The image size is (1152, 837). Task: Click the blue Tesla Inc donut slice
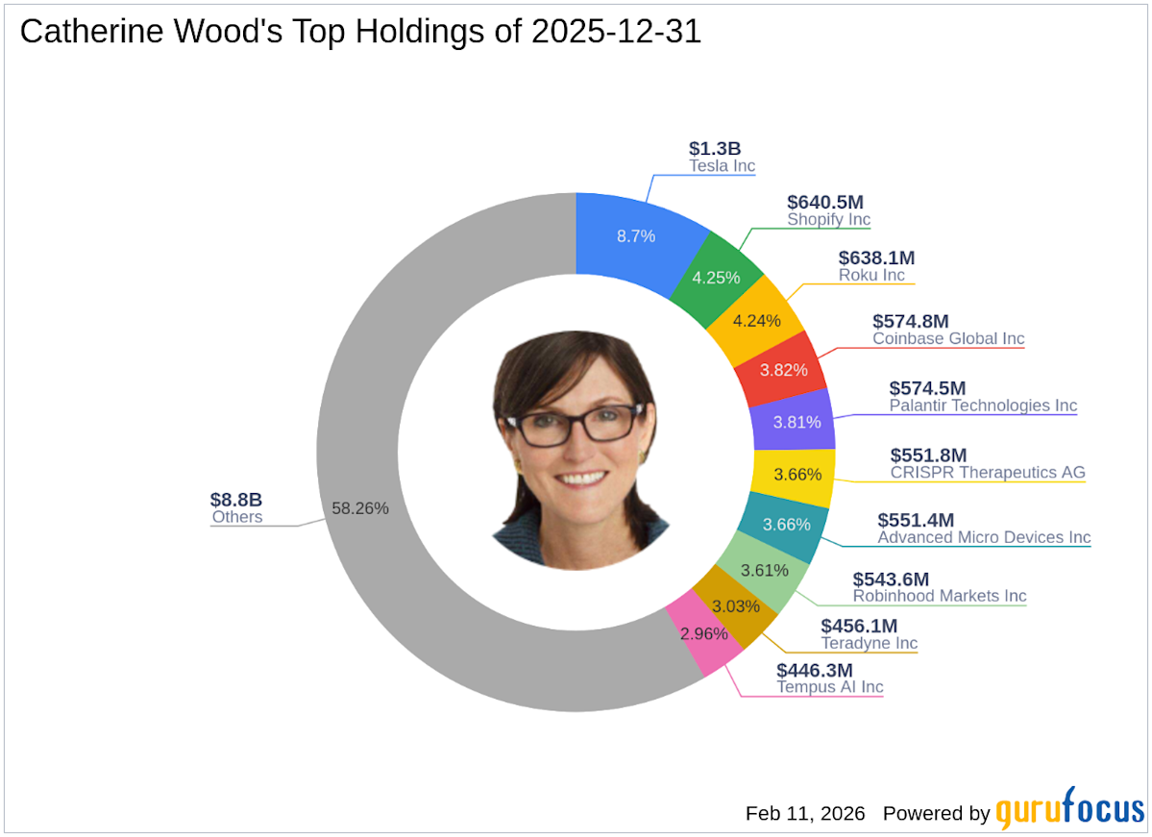(634, 235)
